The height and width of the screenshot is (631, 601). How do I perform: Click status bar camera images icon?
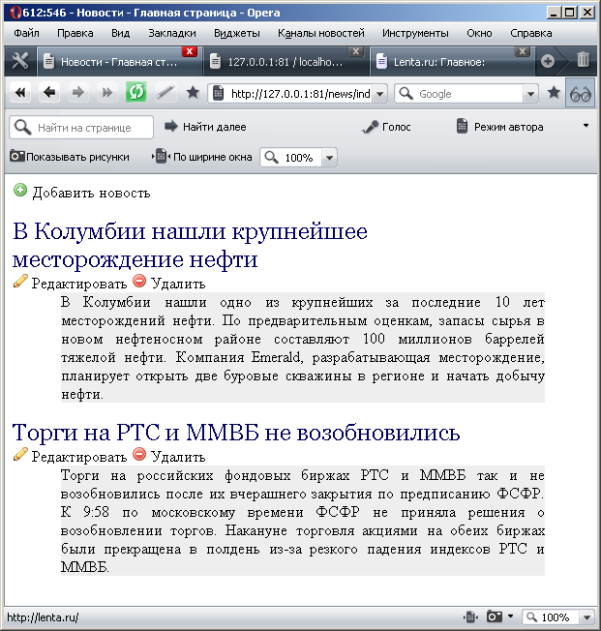coord(495,616)
